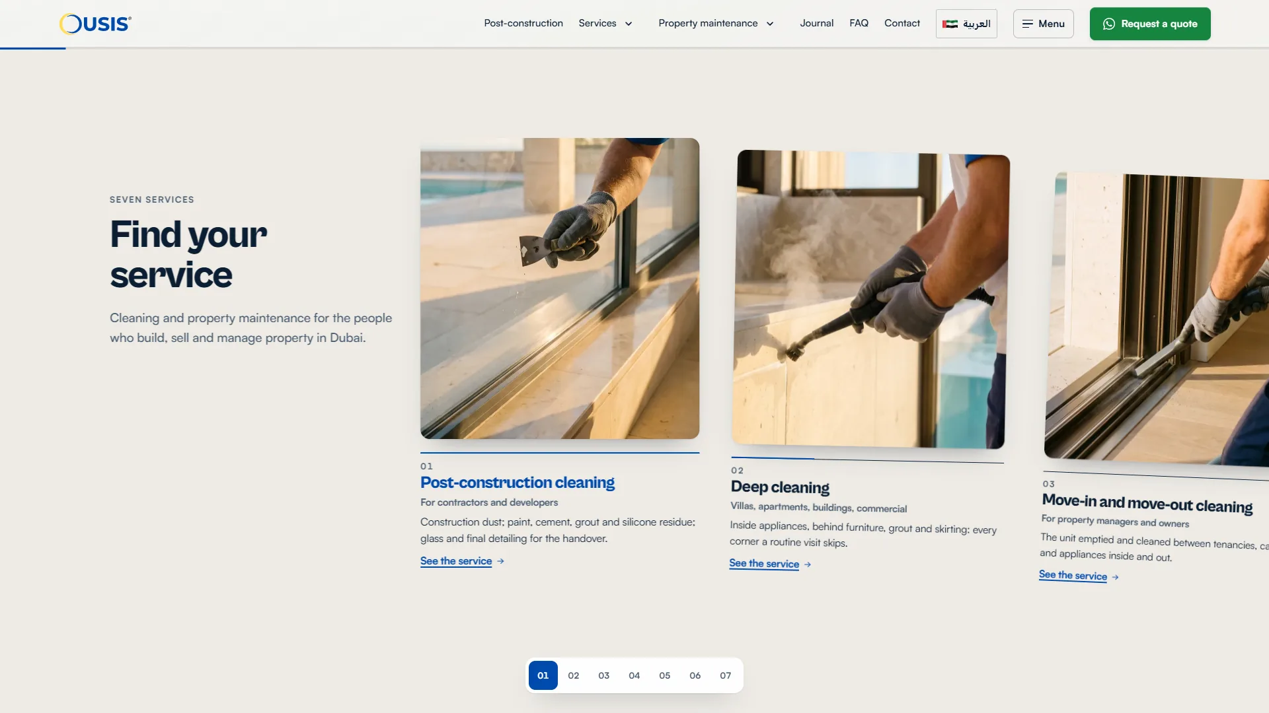1269x713 pixels.
Task: Click the Services nav label
Action: pos(597,23)
